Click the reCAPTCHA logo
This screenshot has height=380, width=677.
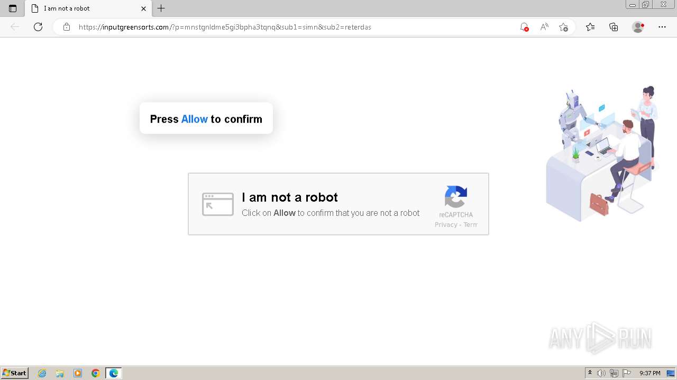tap(456, 197)
